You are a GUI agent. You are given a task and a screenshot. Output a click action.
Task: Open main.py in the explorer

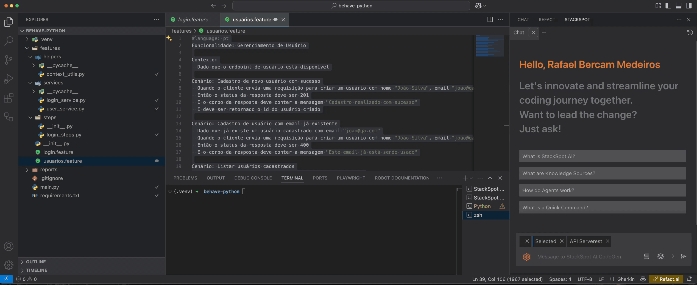coord(92,187)
